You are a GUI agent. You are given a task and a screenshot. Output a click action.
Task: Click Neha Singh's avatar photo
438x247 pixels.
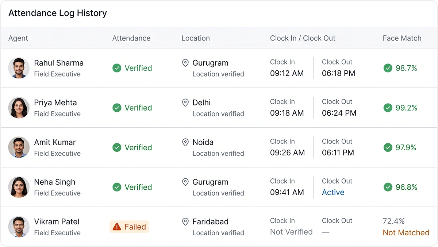click(x=19, y=187)
